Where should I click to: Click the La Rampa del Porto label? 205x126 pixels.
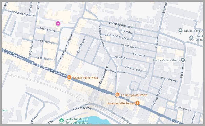(133, 95)
